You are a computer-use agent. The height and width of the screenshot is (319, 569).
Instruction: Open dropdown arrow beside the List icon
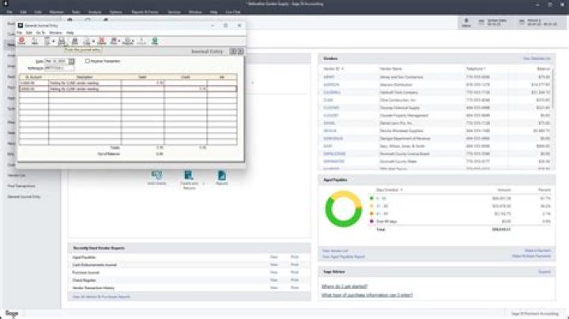53,41
